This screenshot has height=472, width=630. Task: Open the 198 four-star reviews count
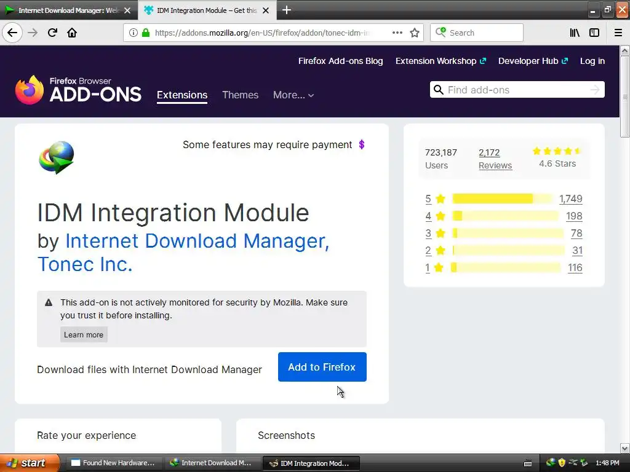point(574,216)
